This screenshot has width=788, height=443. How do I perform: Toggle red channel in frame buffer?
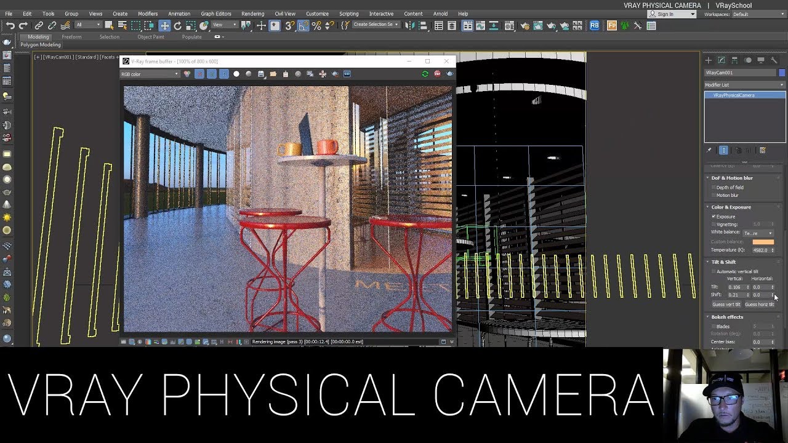pos(199,74)
